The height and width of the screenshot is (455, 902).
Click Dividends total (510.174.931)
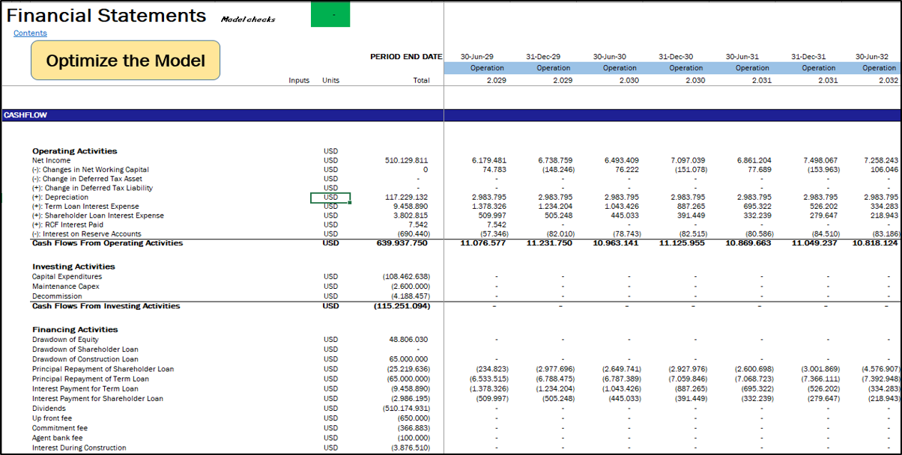click(x=406, y=409)
